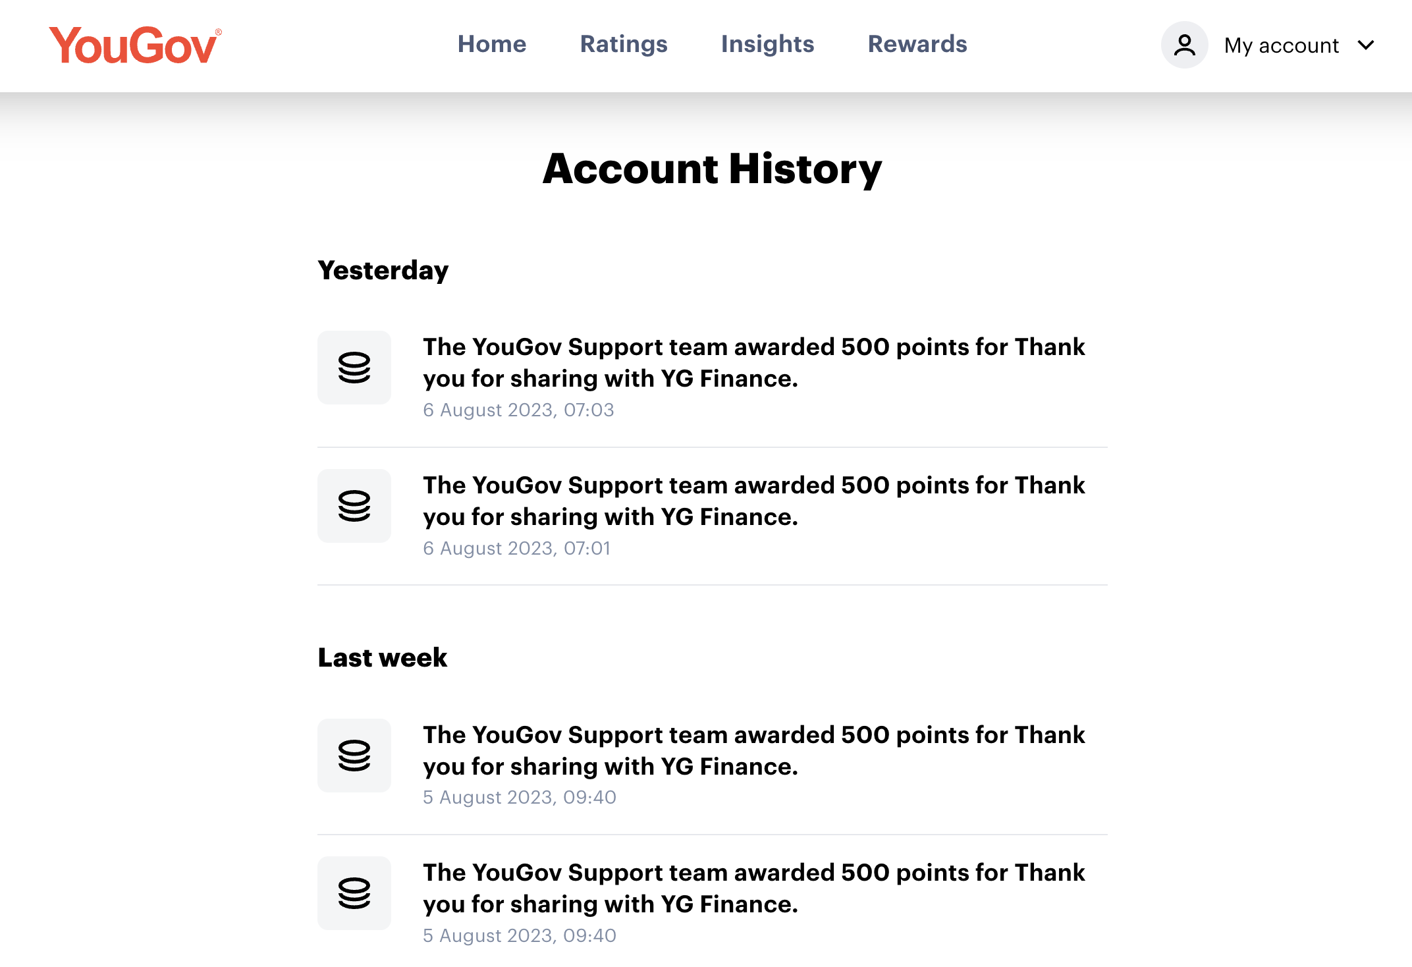Click the timestamp 6 August 2023, 07:03
The height and width of the screenshot is (967, 1412).
[x=519, y=410]
